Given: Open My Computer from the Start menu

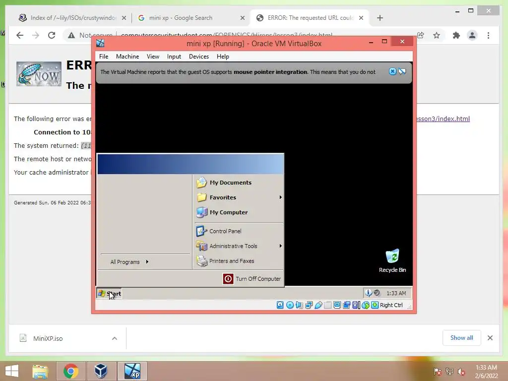Looking at the screenshot, I should point(239,212).
